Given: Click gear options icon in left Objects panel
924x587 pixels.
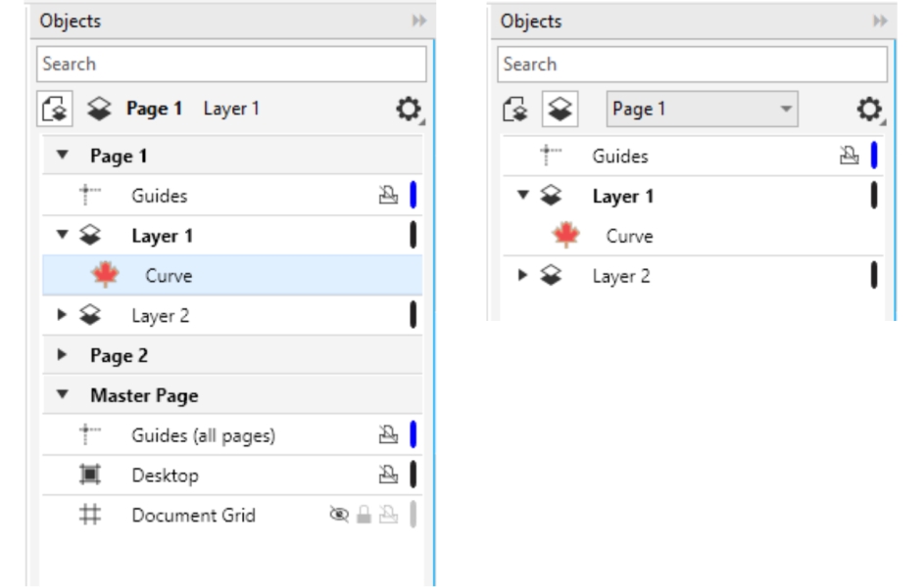Looking at the screenshot, I should tap(408, 110).
